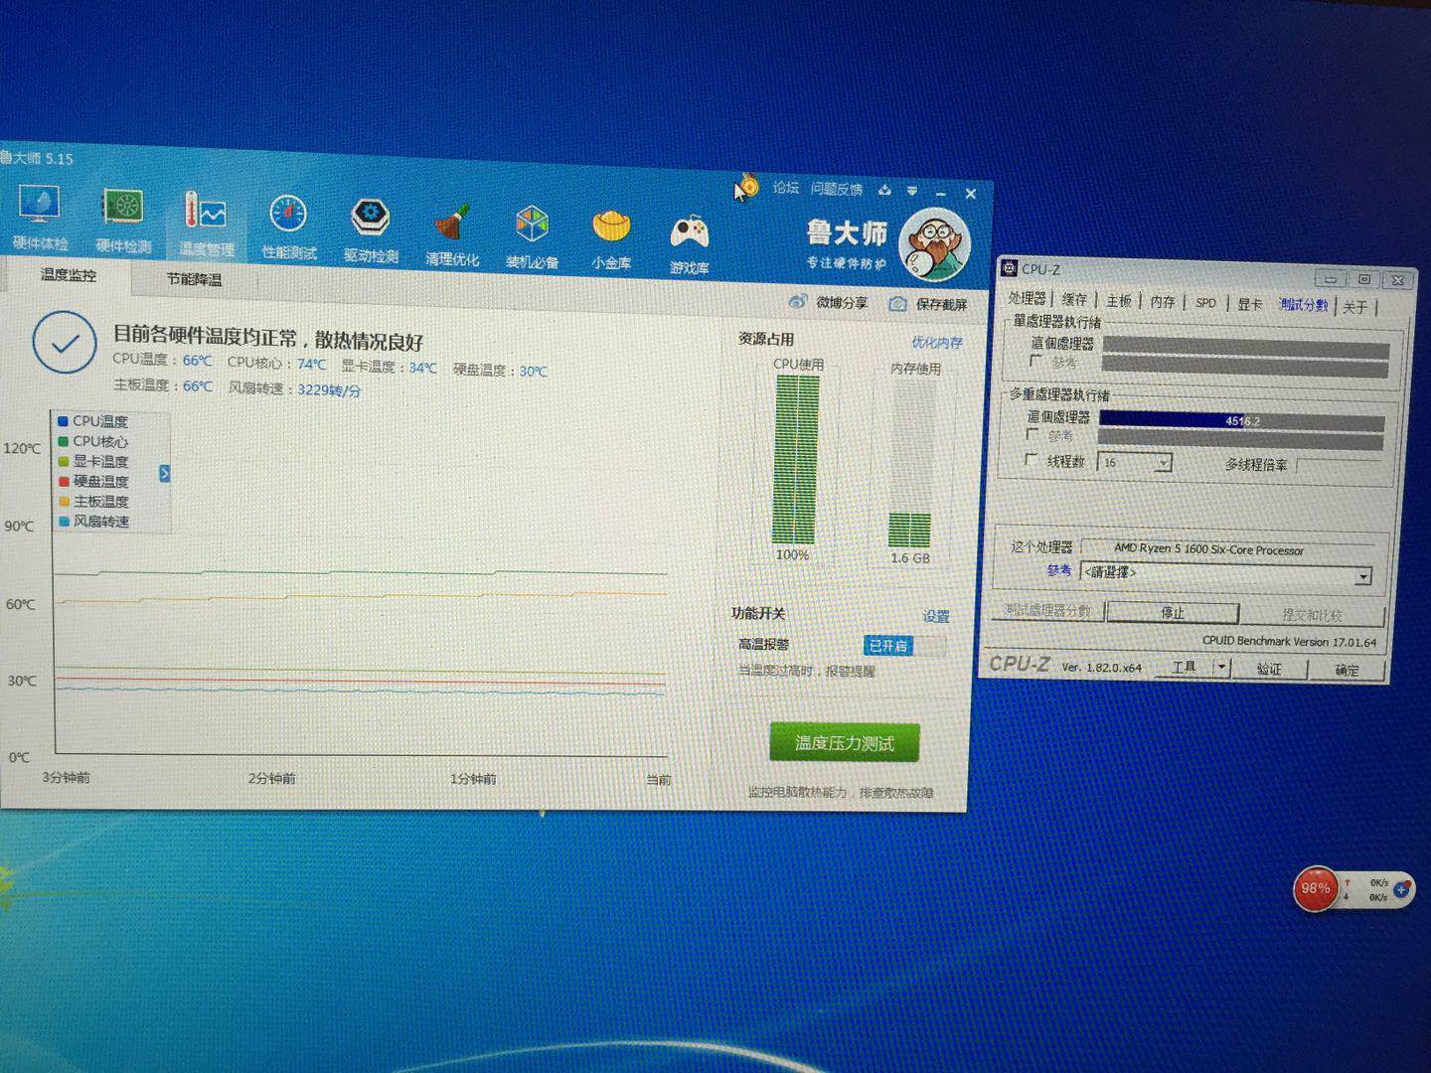Switch to 温度监控 tab
Screen dimensions: 1431x1073
point(68,275)
